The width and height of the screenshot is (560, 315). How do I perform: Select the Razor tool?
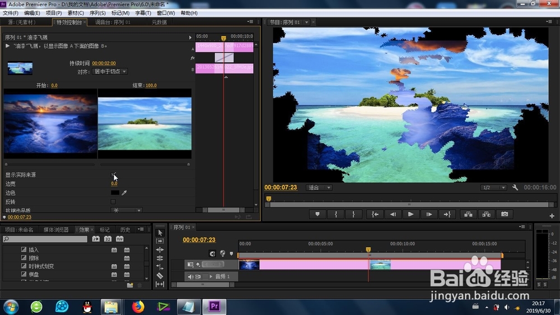click(x=160, y=276)
